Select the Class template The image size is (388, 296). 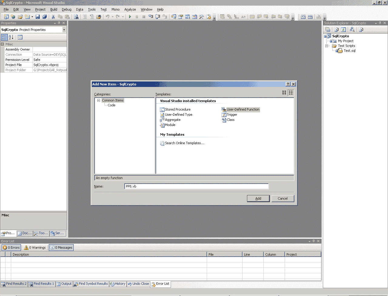[x=228, y=120]
